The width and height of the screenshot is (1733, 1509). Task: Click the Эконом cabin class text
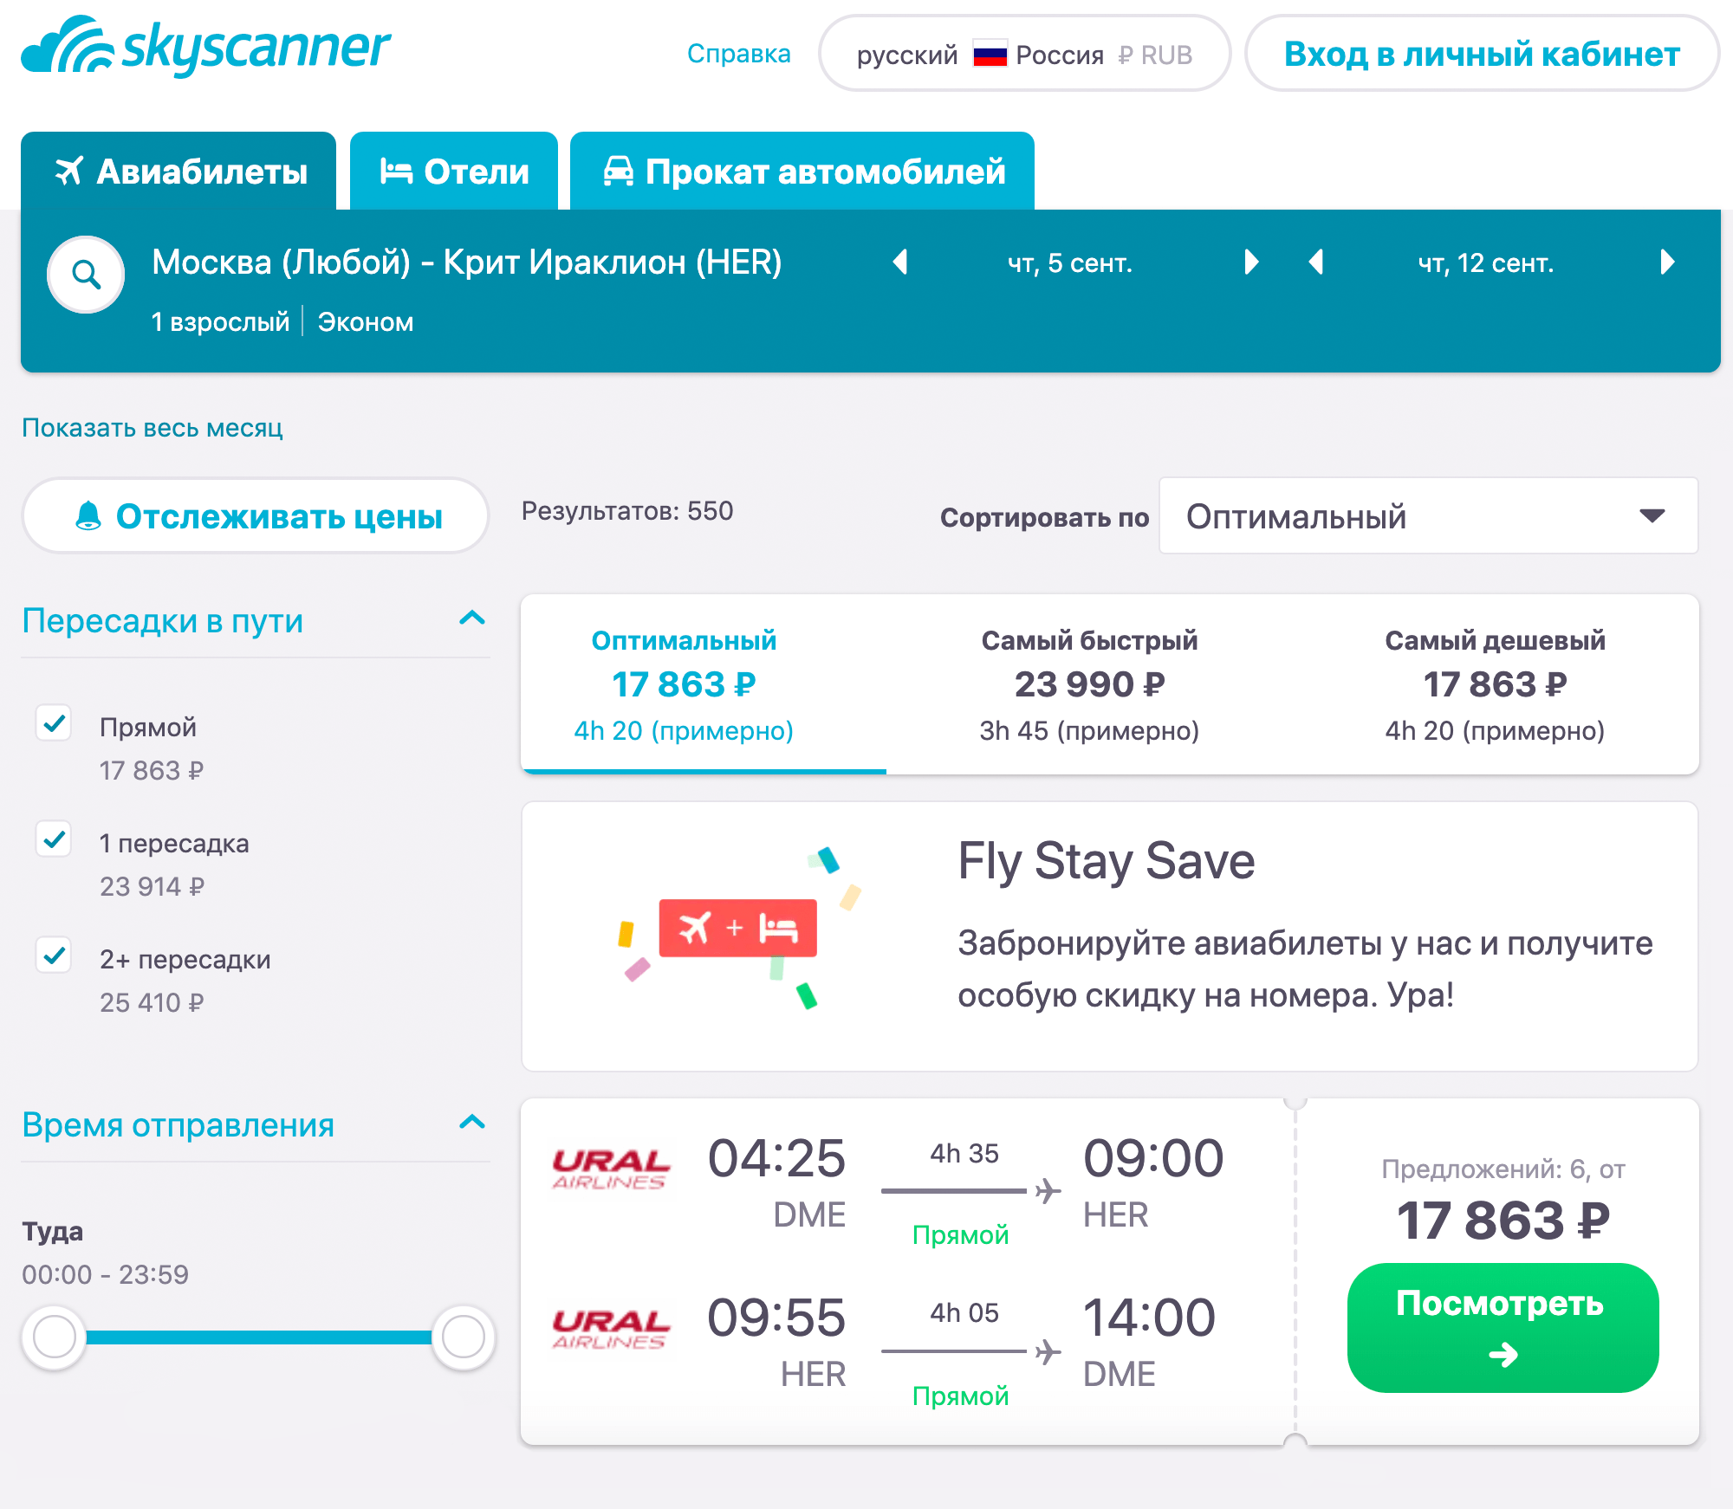click(x=366, y=321)
